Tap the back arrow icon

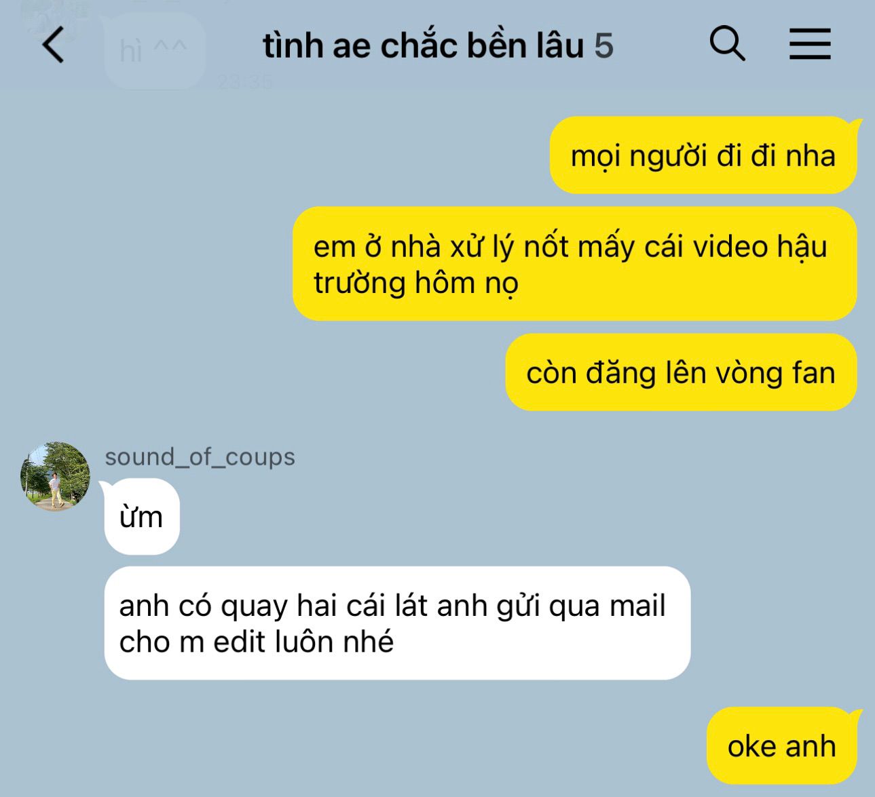pyautogui.click(x=53, y=45)
